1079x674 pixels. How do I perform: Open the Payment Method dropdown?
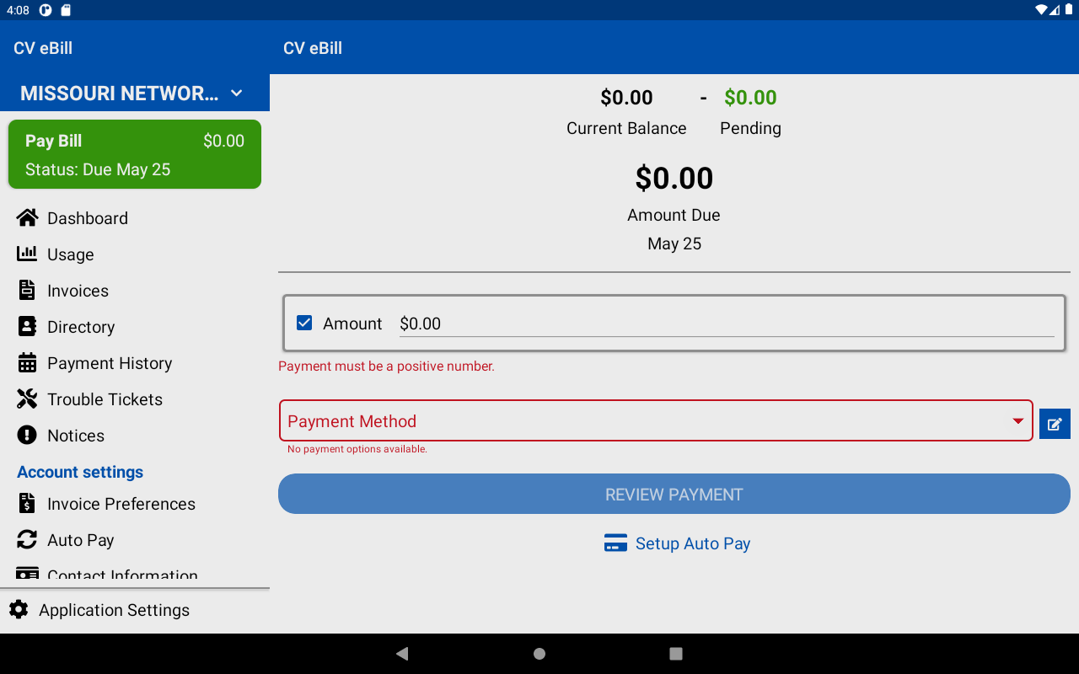tap(656, 420)
